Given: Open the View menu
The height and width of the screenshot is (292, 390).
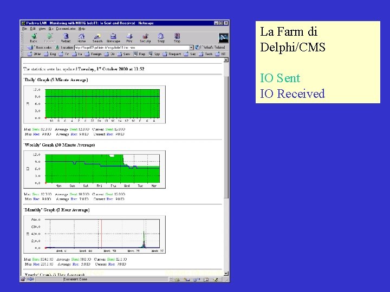Looking at the screenshot, I should point(42,29).
